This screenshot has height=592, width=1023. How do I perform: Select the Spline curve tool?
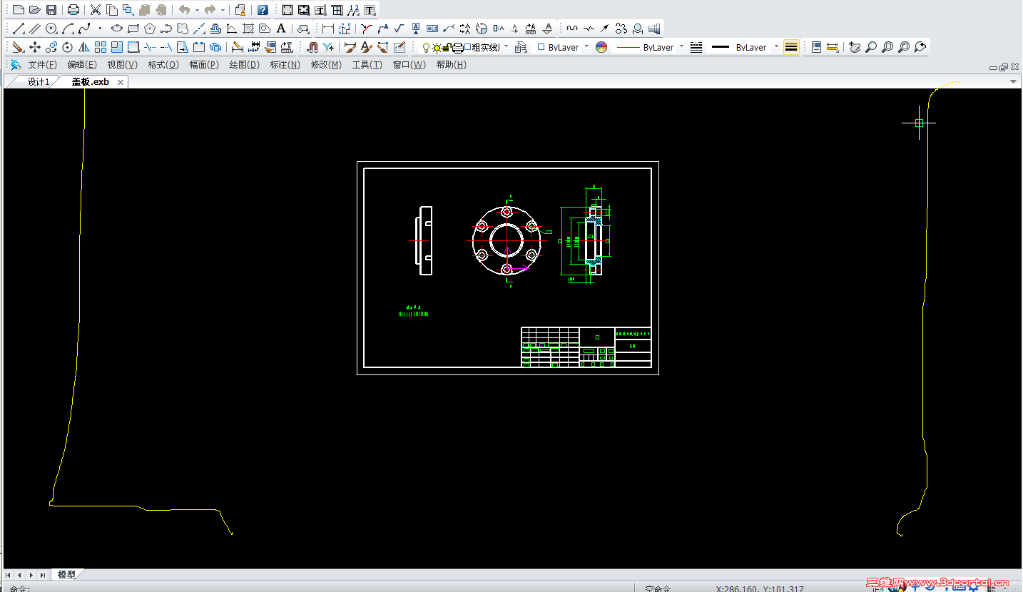[84, 29]
